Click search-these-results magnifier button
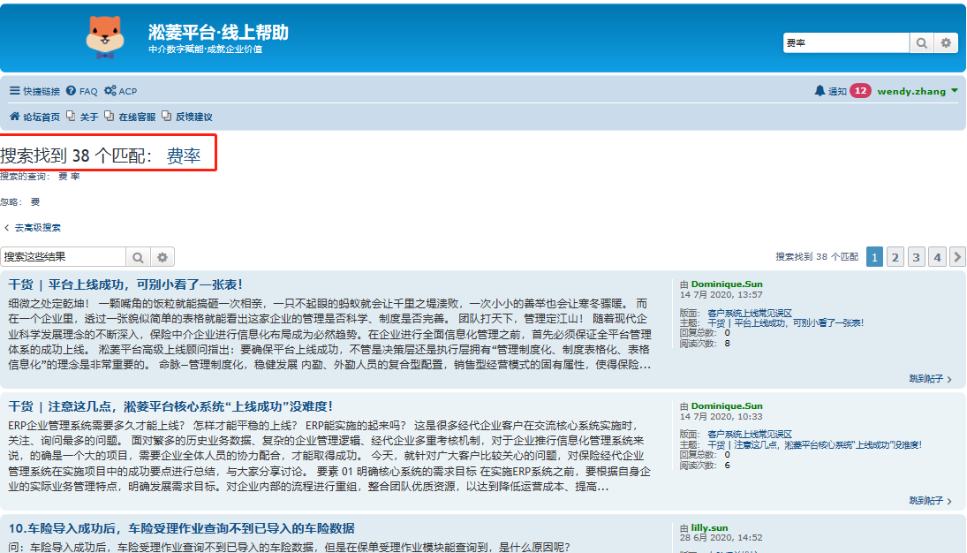This screenshot has width=967, height=553. [139, 257]
